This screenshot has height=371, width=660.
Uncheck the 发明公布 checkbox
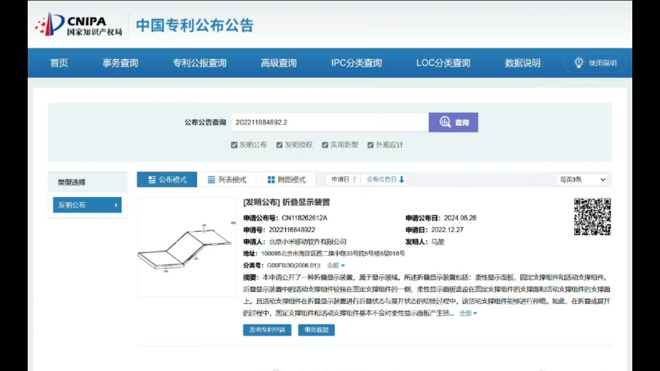point(233,144)
